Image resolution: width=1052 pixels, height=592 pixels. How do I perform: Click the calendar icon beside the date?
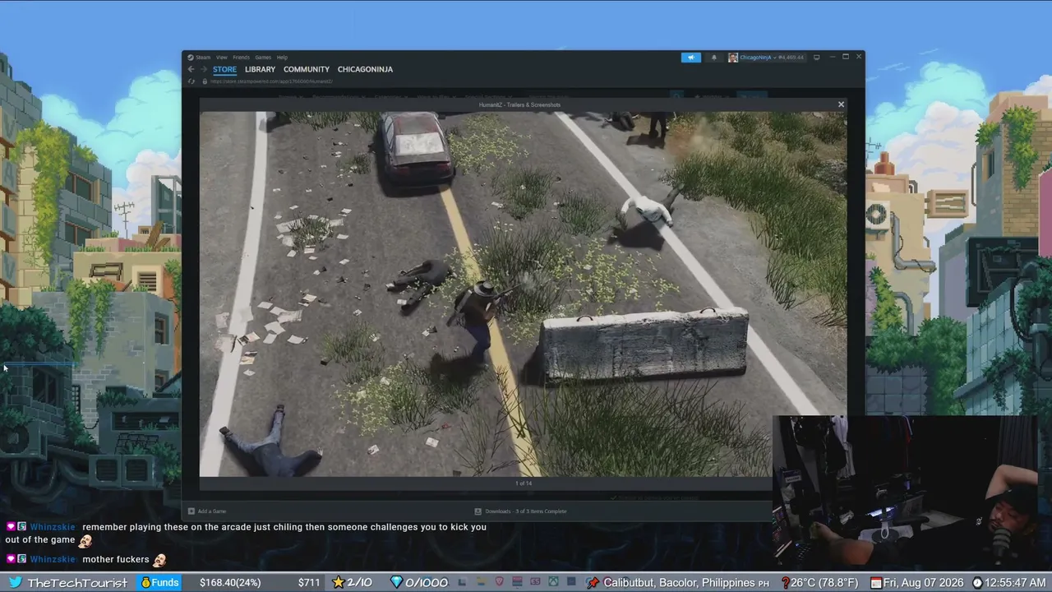click(876, 583)
